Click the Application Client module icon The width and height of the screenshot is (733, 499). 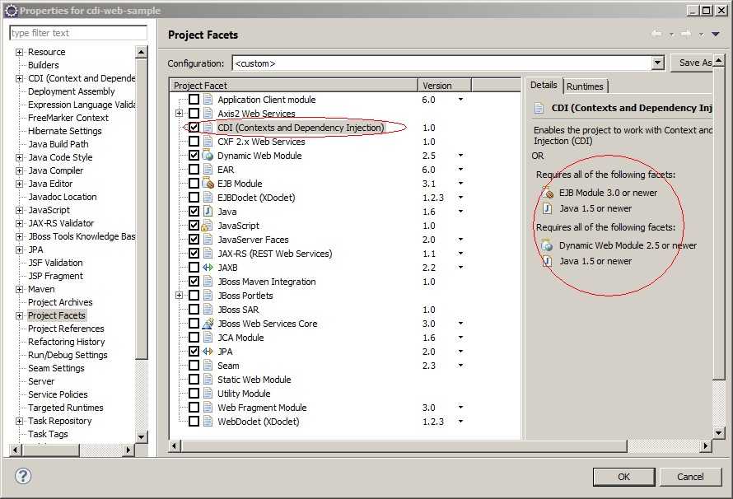pos(208,100)
